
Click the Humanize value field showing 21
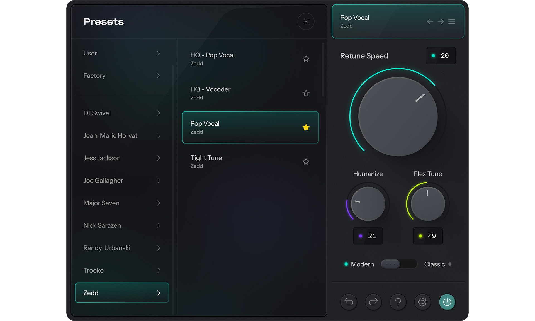(x=368, y=236)
